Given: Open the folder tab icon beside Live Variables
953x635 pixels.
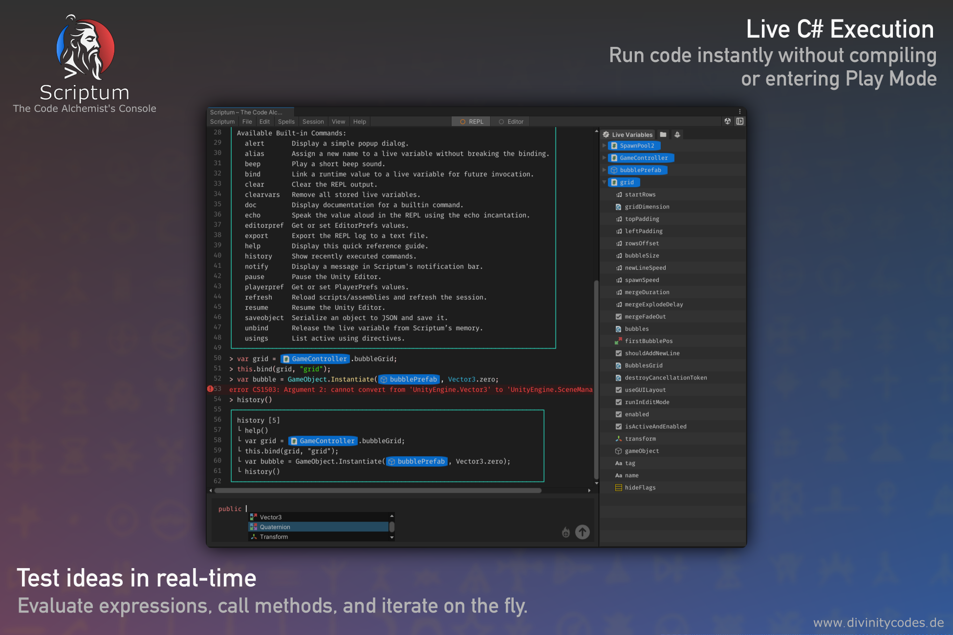Looking at the screenshot, I should click(663, 134).
